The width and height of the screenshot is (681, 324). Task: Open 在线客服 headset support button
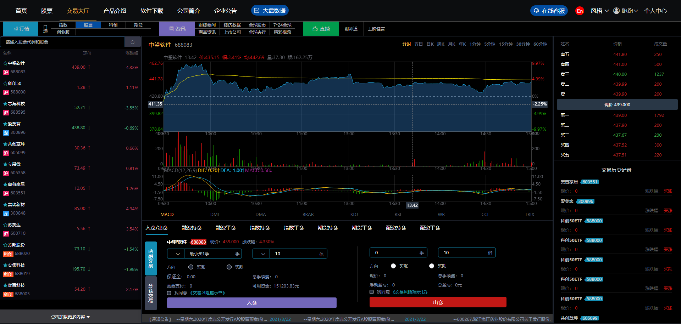[549, 11]
